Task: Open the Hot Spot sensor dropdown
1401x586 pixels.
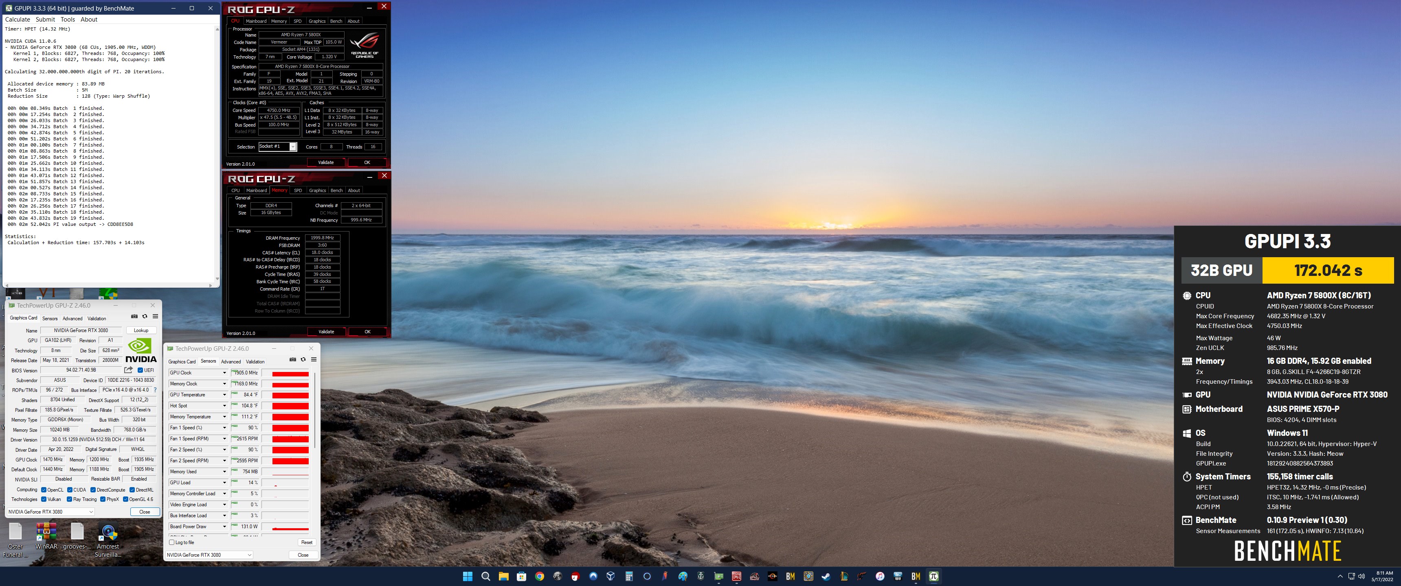Action: (224, 406)
